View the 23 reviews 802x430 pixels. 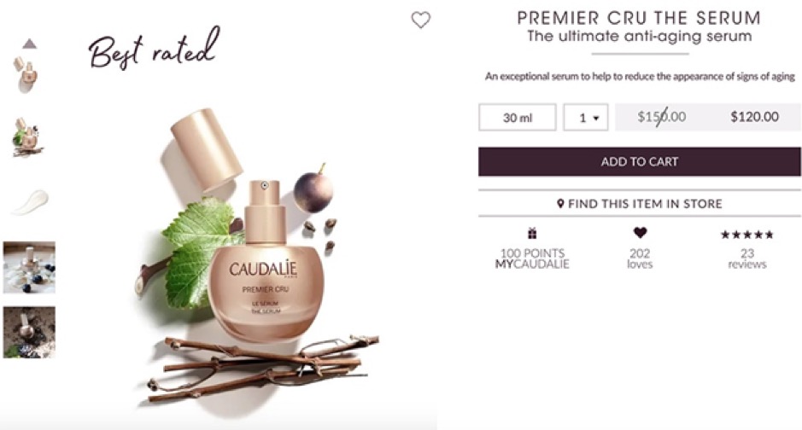point(747,259)
